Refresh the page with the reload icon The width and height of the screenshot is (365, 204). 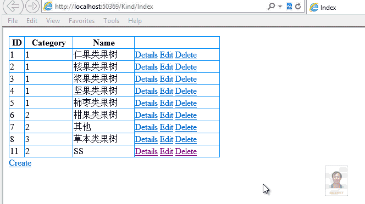point(298,6)
